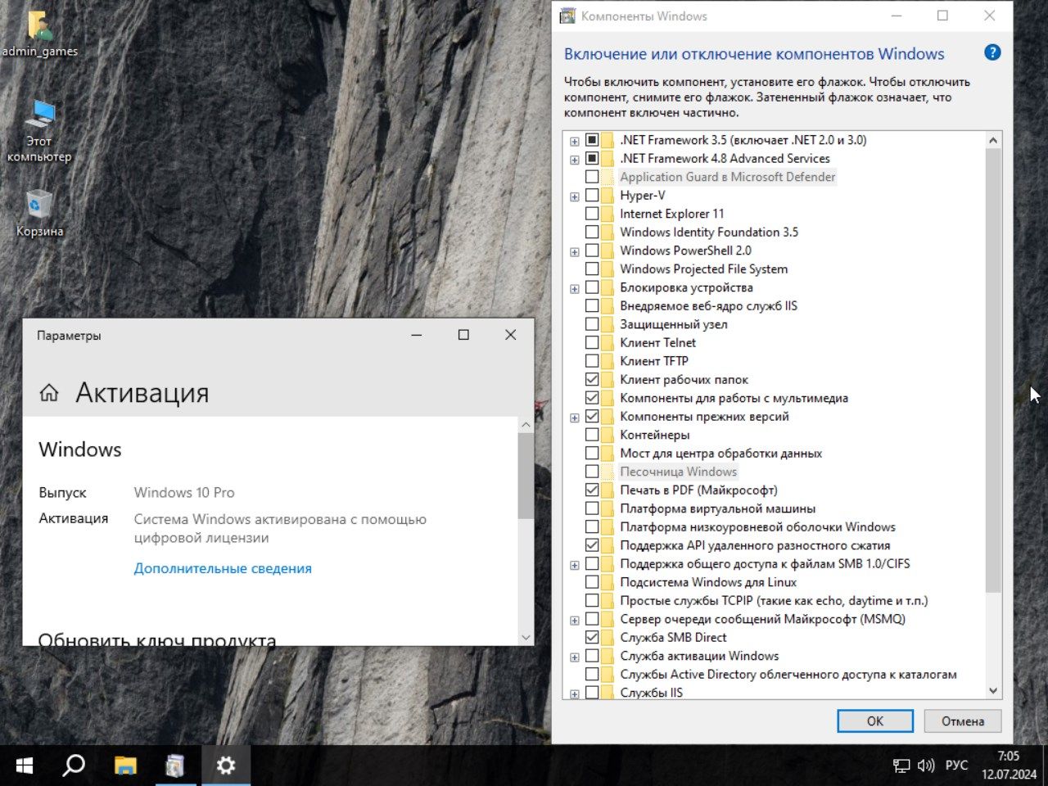Image resolution: width=1048 pixels, height=786 pixels.
Task: Click the home icon in the Параметры window
Action: [49, 392]
